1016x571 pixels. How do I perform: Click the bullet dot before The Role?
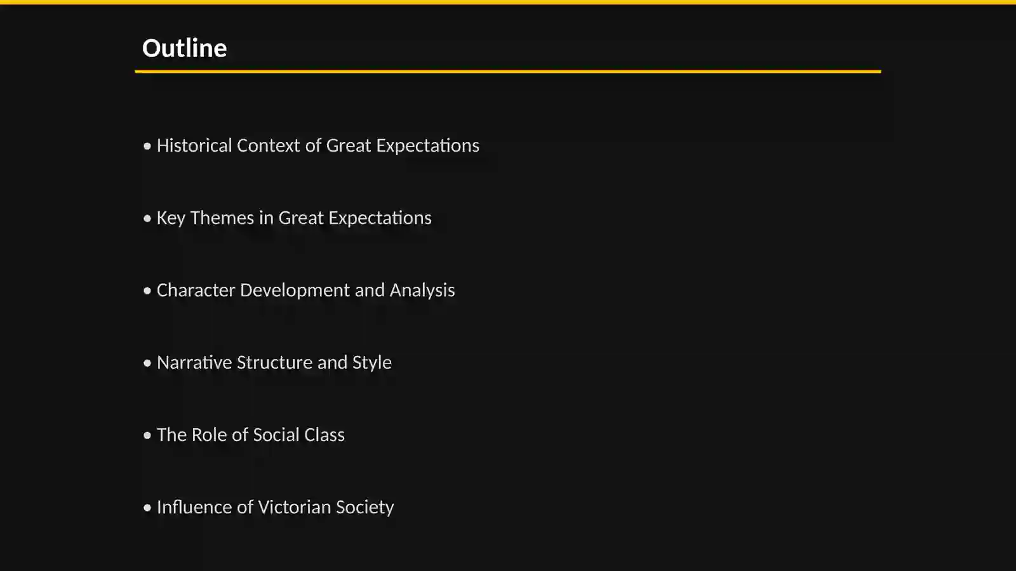[x=147, y=436]
